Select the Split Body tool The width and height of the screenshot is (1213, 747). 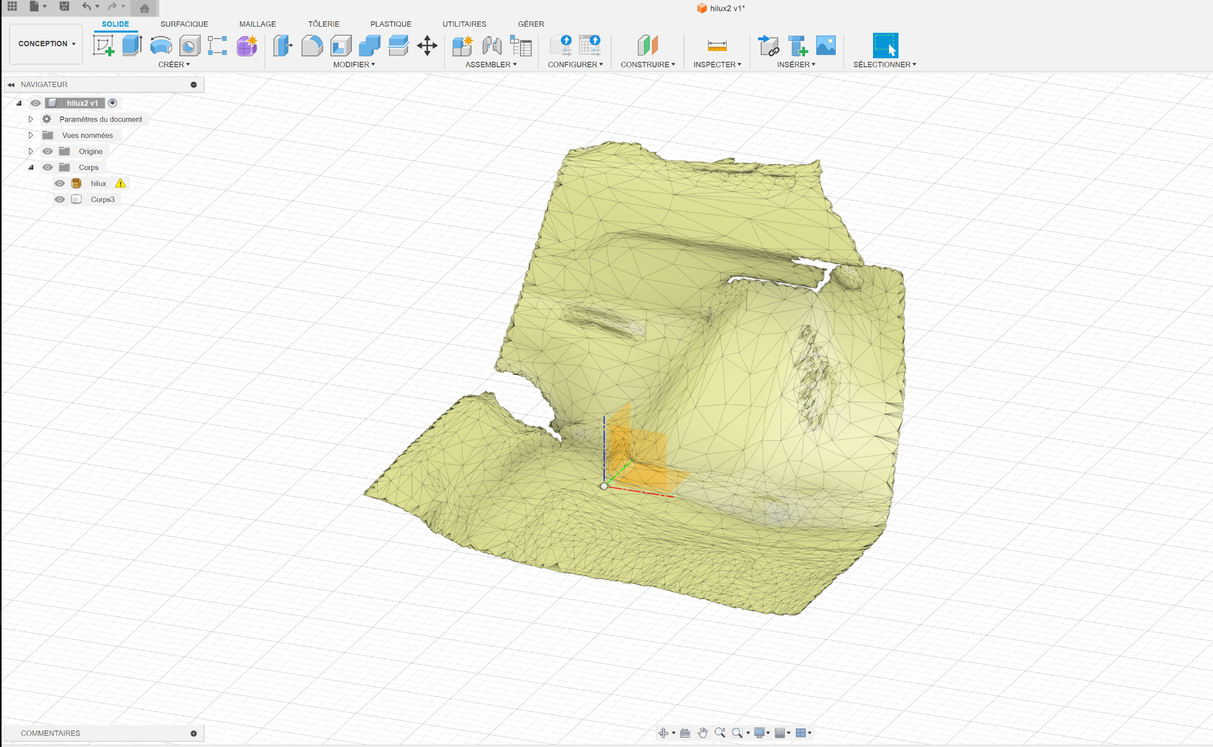(x=399, y=46)
